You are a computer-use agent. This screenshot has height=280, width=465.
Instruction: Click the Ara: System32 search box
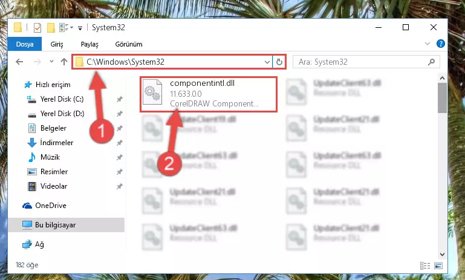pos(366,62)
